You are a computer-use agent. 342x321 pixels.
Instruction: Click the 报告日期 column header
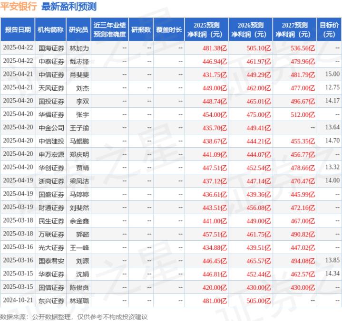click(18, 29)
